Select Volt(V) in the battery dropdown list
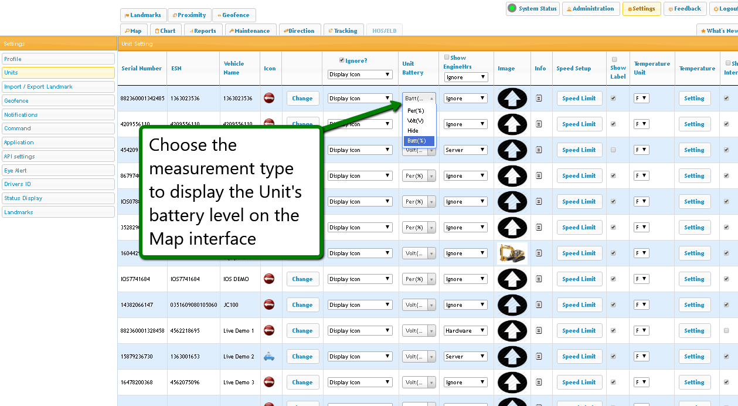 click(x=415, y=121)
